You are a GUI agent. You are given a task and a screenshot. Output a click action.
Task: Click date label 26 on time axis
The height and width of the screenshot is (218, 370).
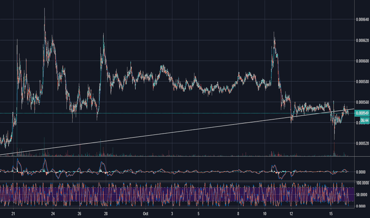click(79, 214)
